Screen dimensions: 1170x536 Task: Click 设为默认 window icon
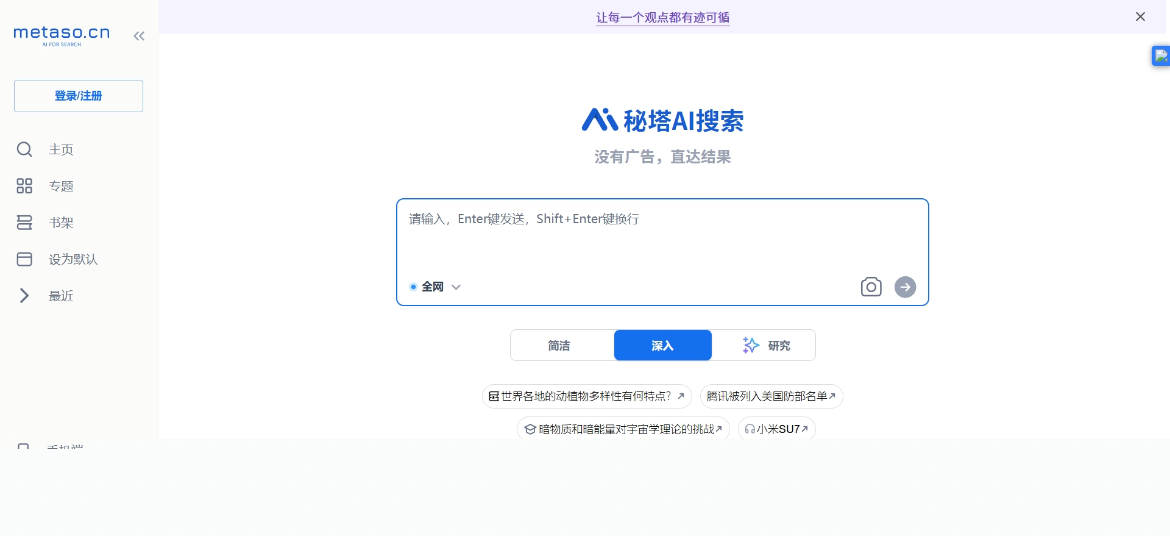[x=24, y=259]
